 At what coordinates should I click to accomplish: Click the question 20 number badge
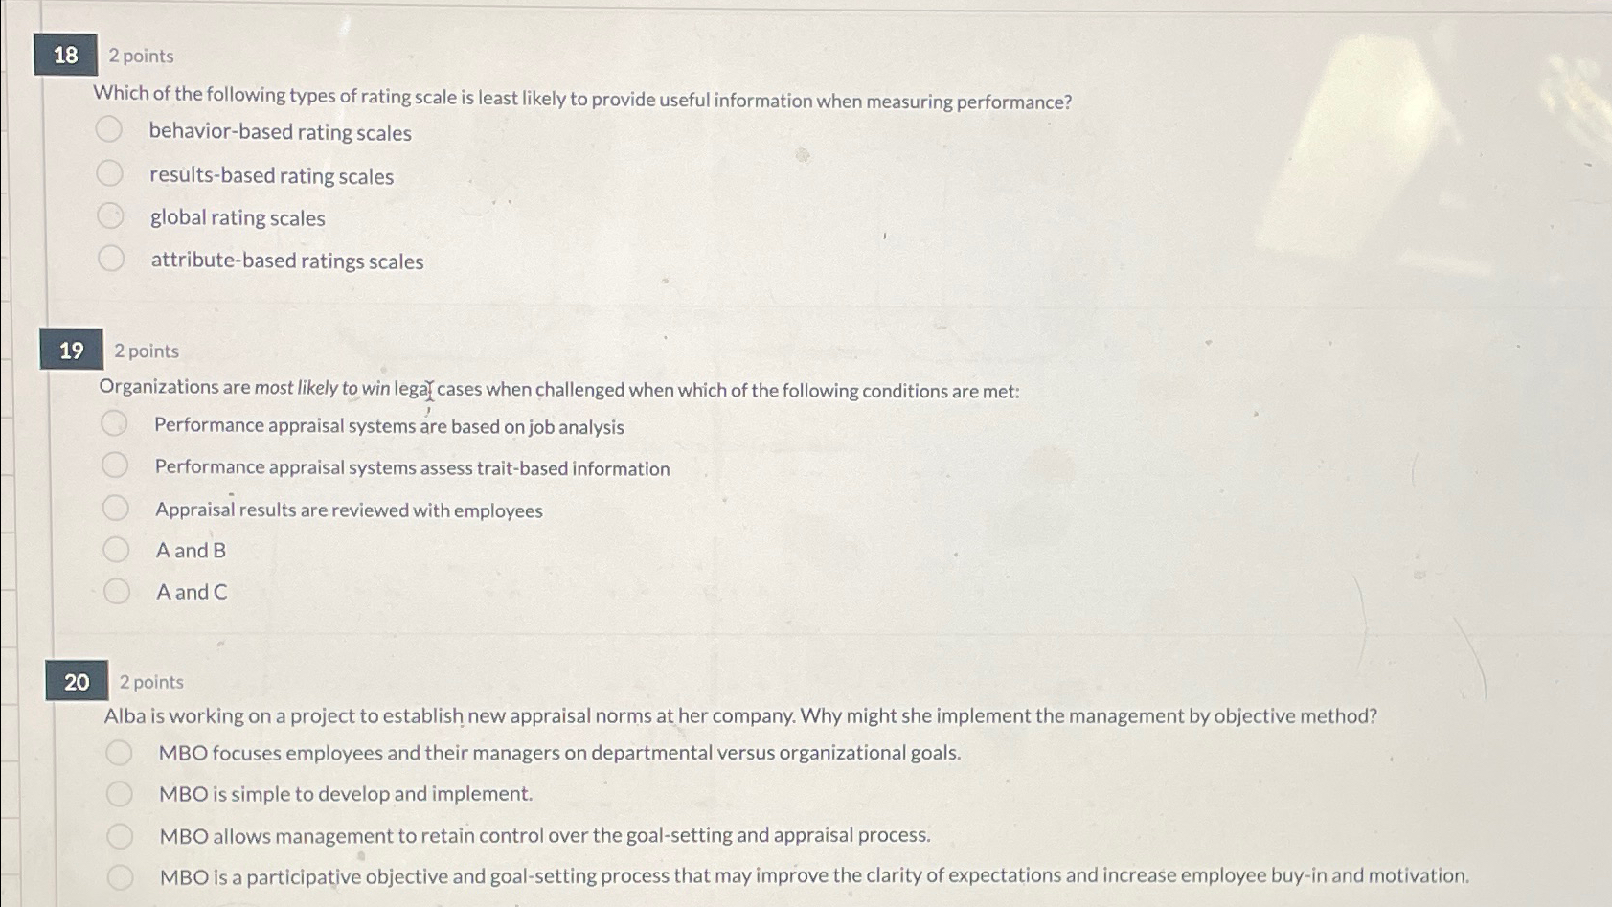[x=78, y=681]
